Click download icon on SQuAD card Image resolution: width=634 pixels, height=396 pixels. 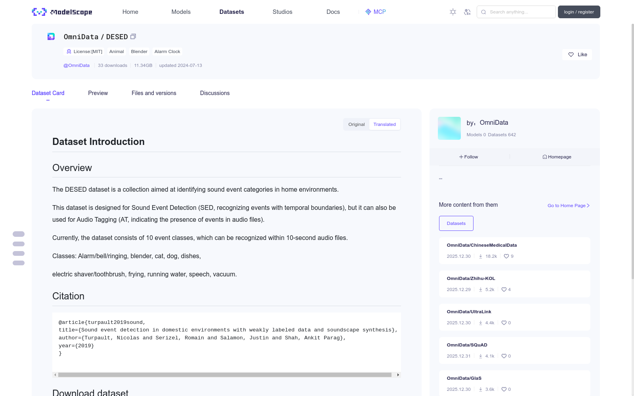point(481,356)
